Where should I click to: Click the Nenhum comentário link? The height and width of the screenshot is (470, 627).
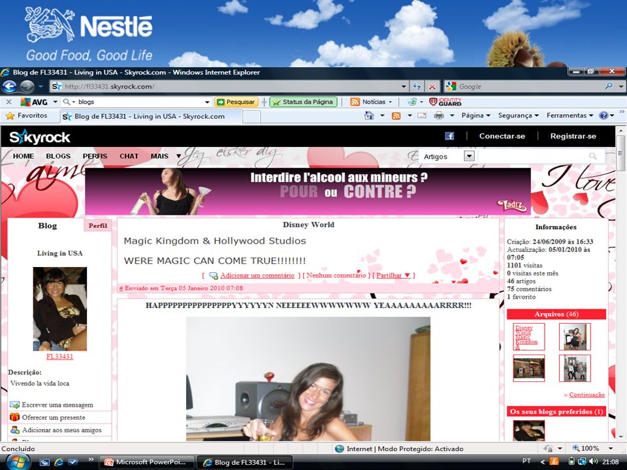coord(336,275)
